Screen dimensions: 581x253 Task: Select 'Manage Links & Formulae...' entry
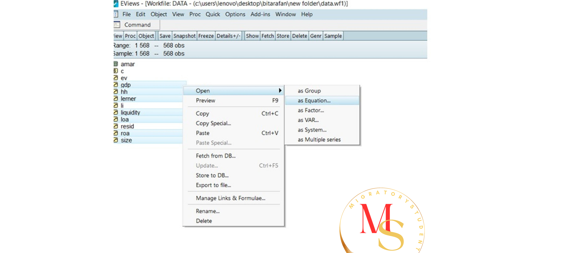coord(234,198)
